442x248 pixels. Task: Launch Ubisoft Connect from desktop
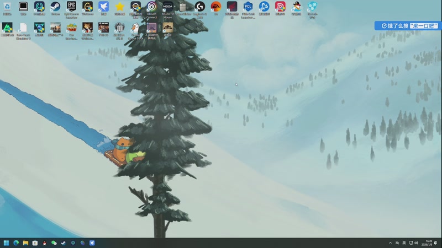point(151,9)
